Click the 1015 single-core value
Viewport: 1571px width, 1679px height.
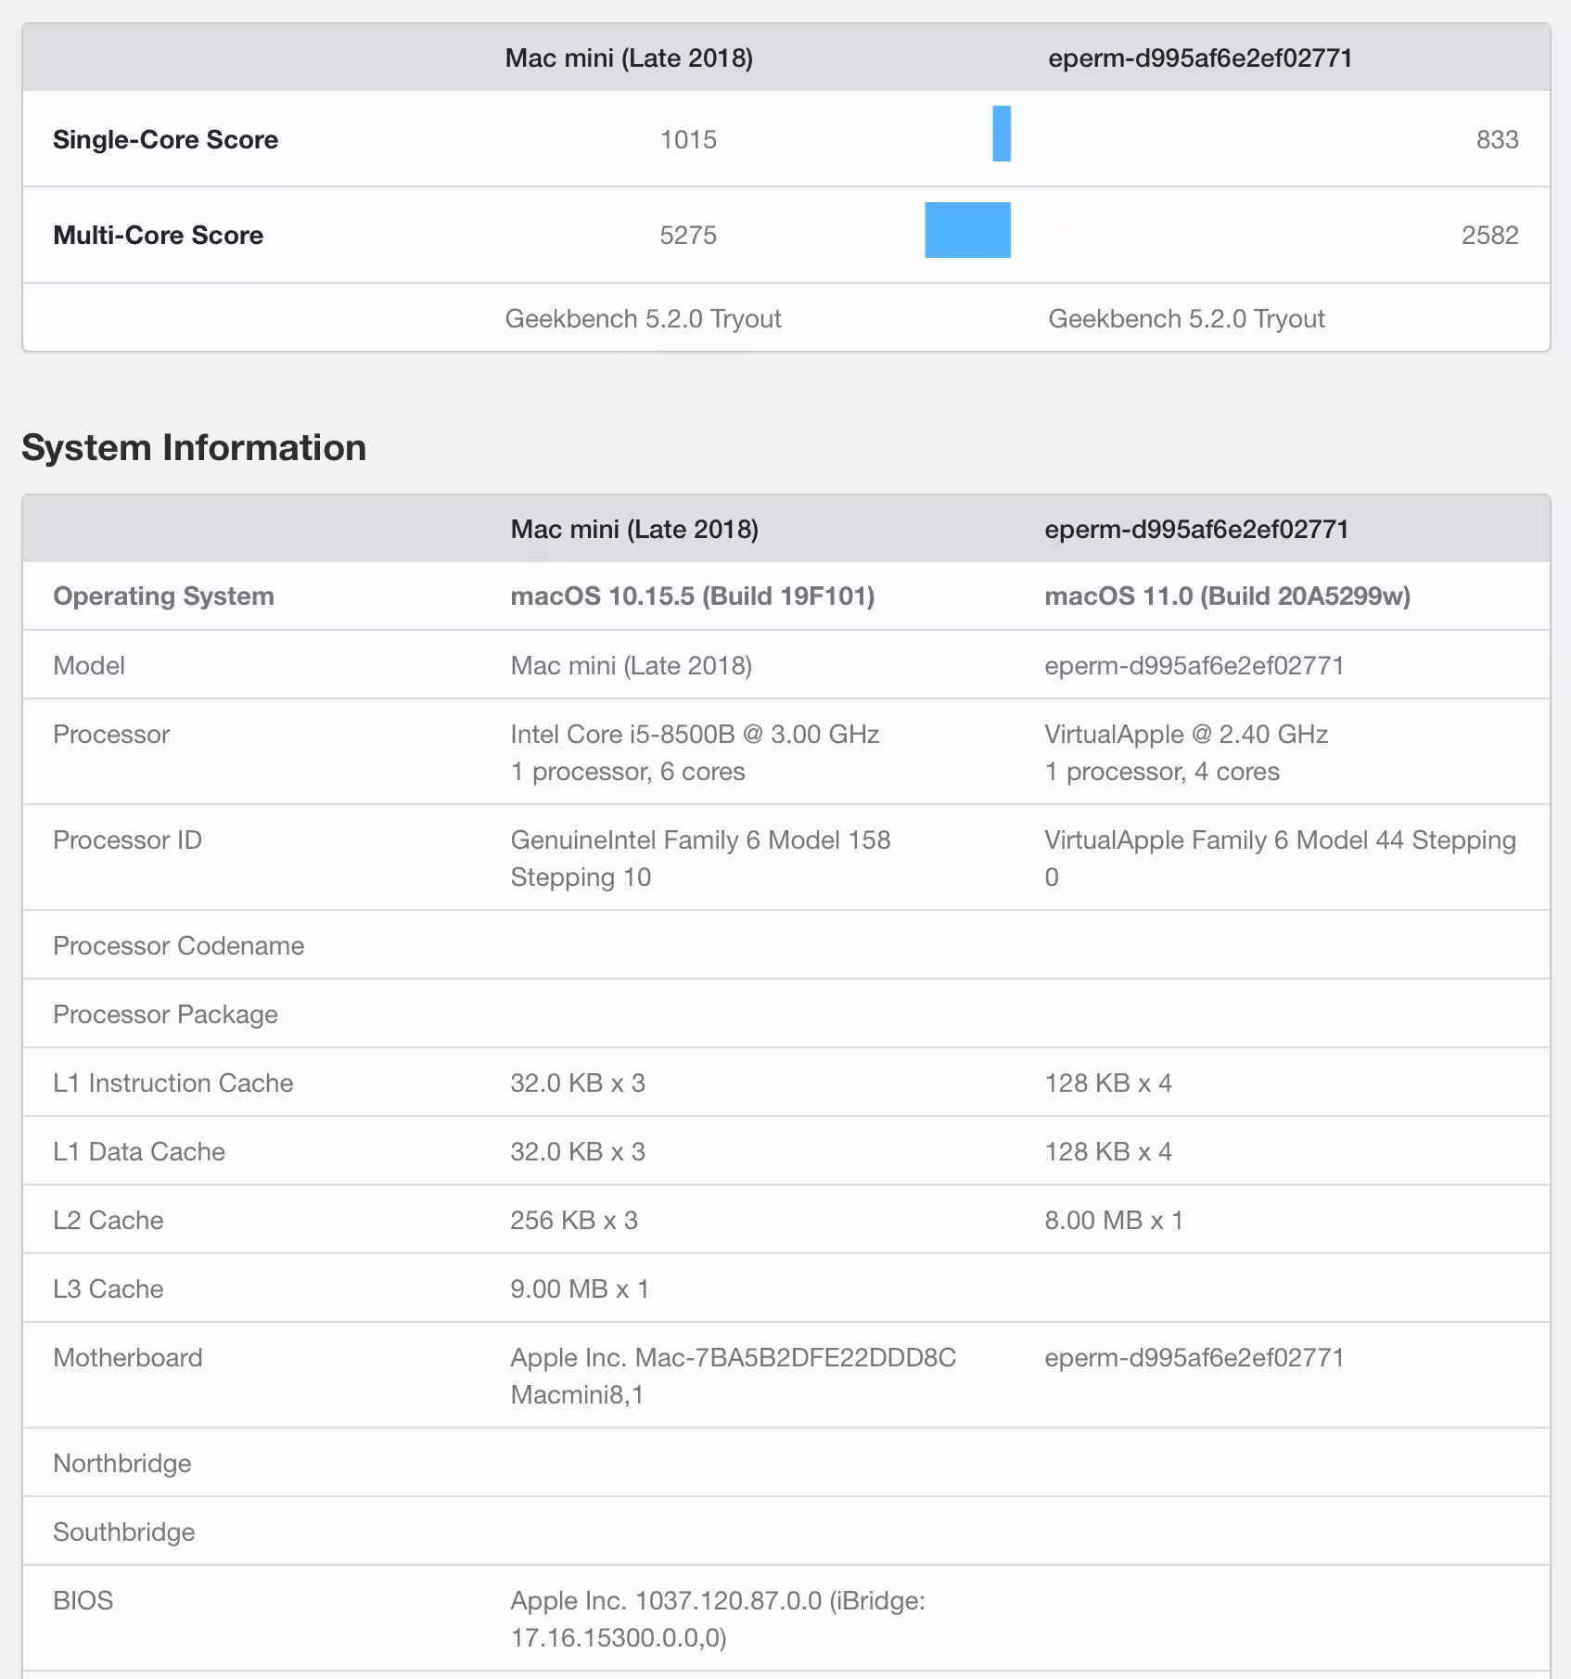[x=688, y=140]
